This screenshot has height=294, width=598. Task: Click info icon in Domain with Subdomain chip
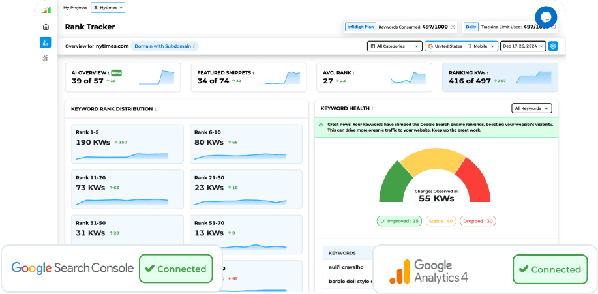click(x=194, y=46)
